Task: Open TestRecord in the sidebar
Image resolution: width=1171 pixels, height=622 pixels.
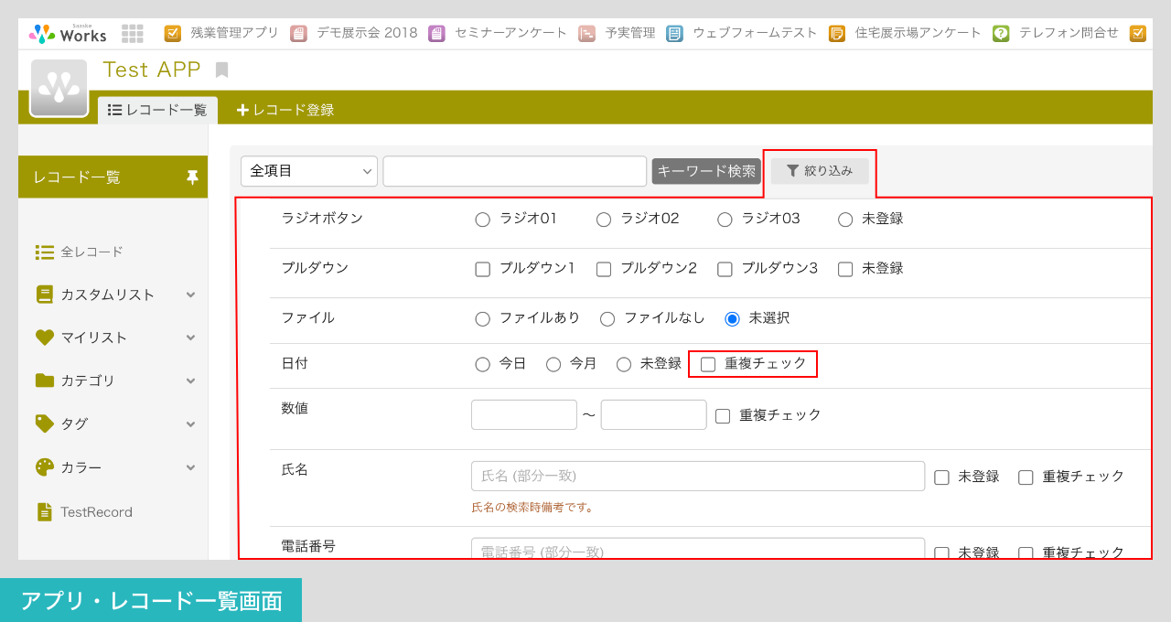Action: [x=96, y=511]
